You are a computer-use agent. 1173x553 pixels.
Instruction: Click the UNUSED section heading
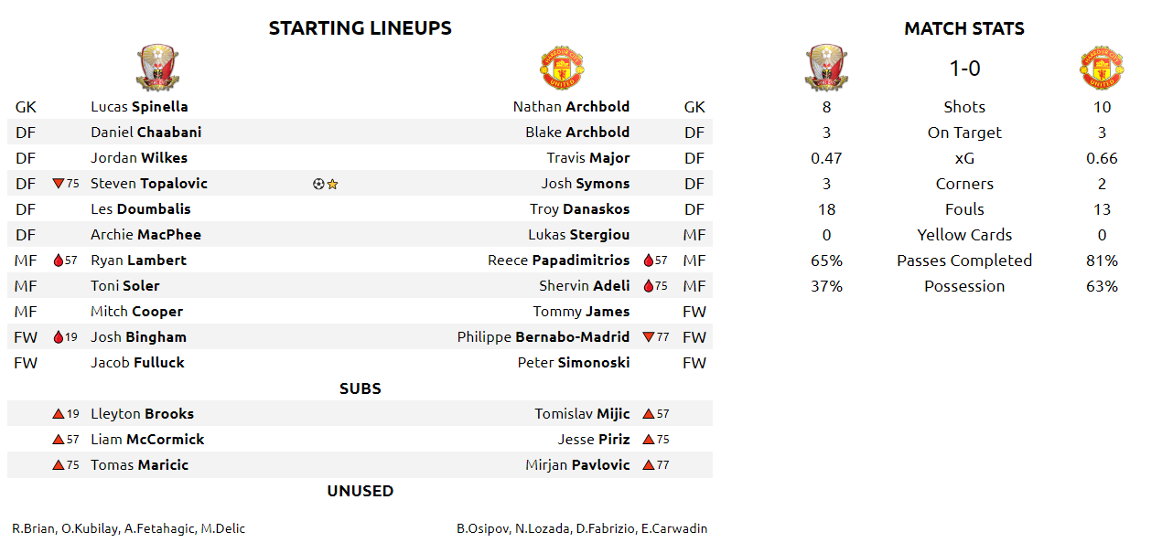click(x=360, y=491)
